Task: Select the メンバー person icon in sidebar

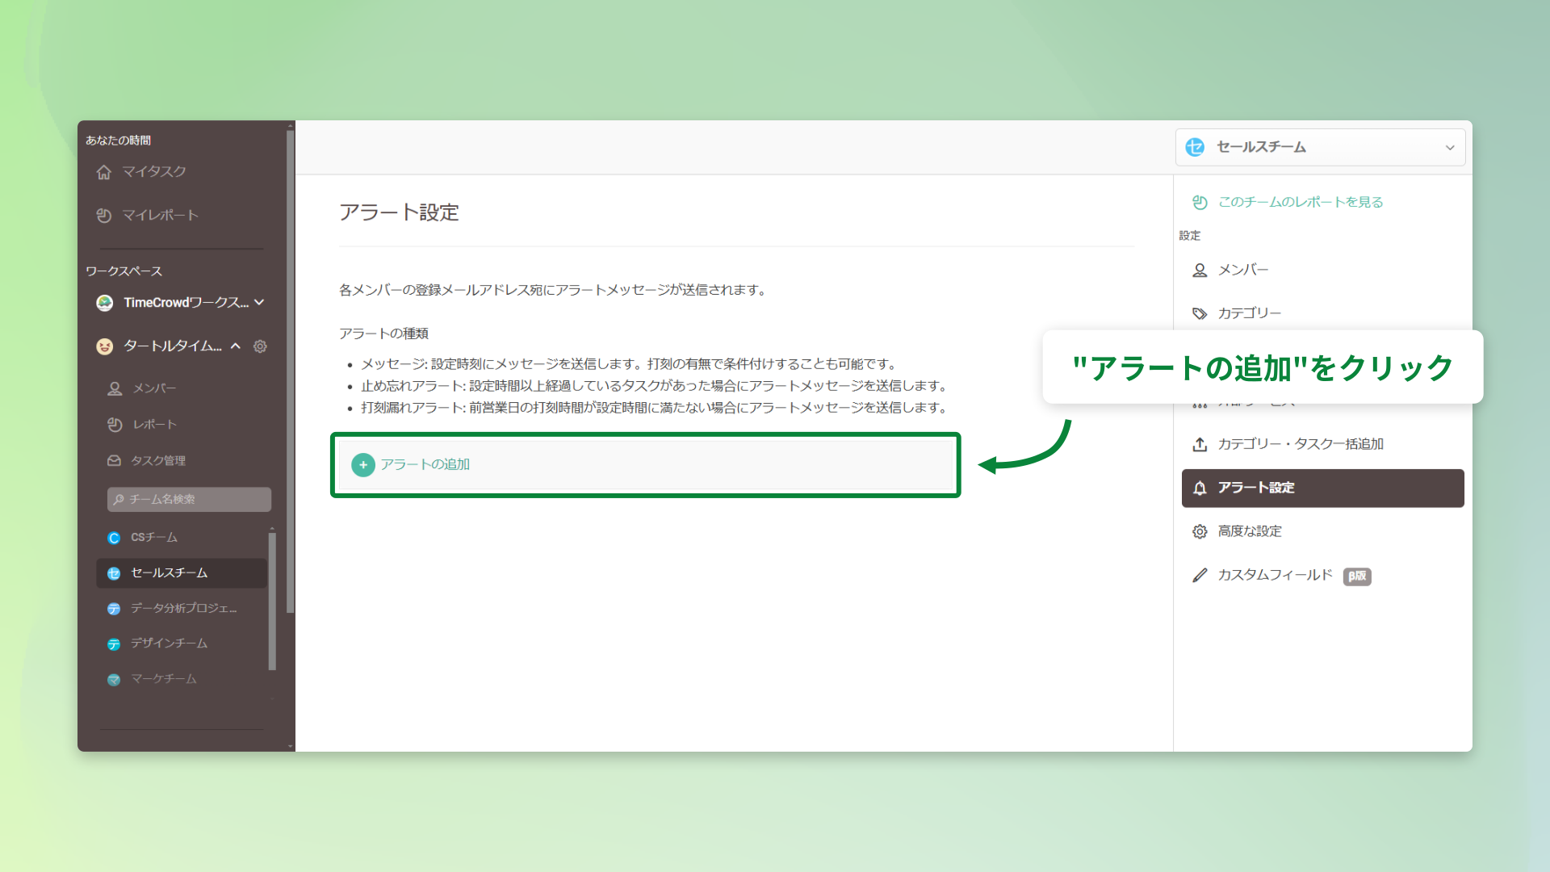Action: (115, 388)
